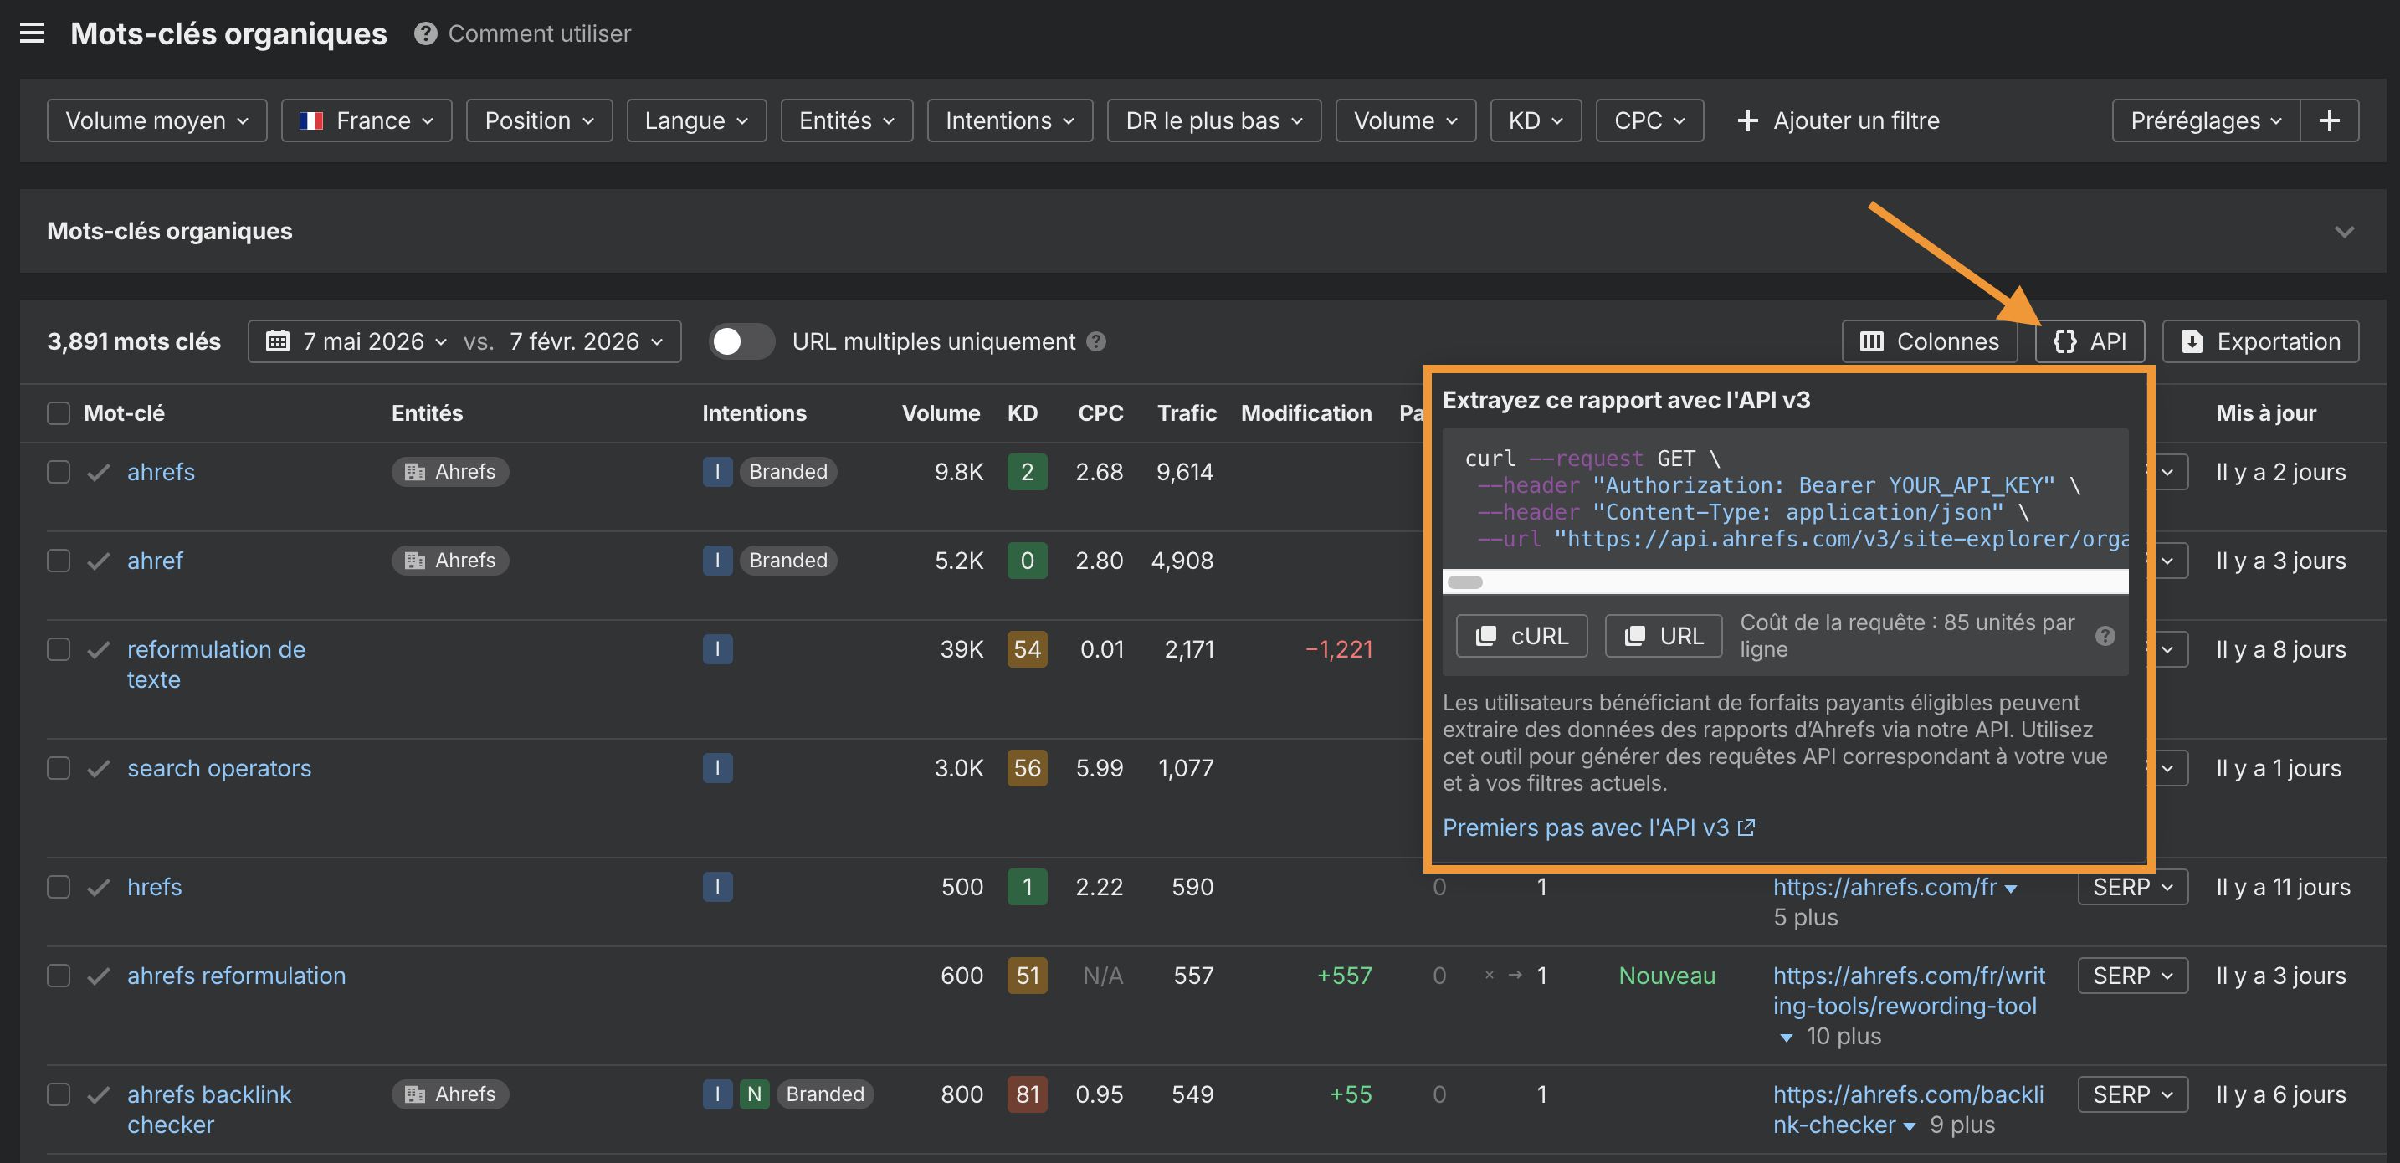
Task: Open Premiers pas avec l'API v3 link
Action: click(1599, 827)
